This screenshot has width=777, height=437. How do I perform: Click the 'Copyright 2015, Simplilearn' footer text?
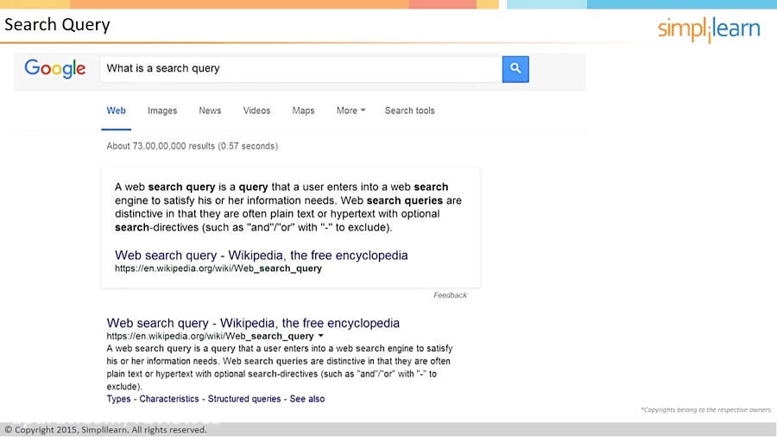point(105,429)
